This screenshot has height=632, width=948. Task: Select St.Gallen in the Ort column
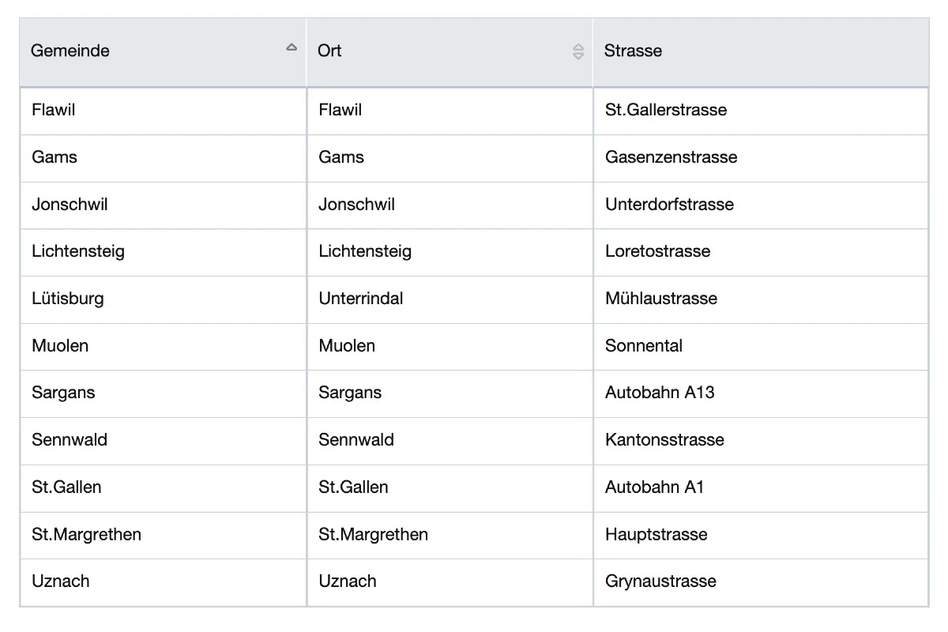pyautogui.click(x=450, y=488)
